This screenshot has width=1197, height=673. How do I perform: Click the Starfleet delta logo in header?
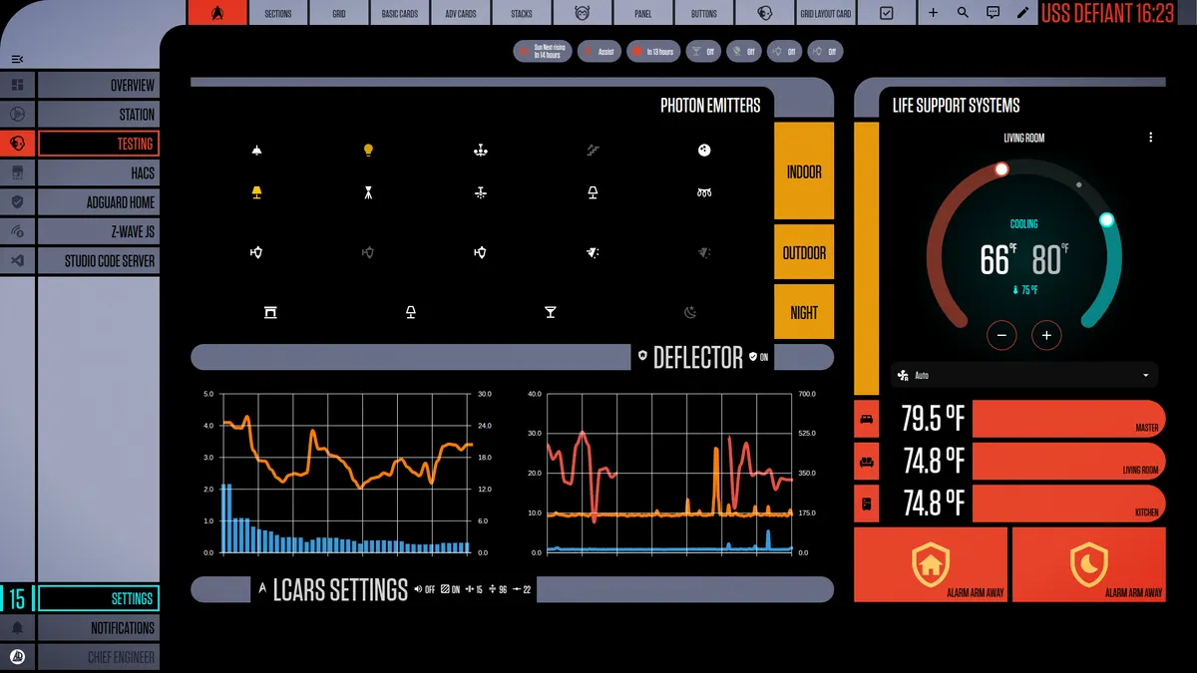[x=217, y=13]
